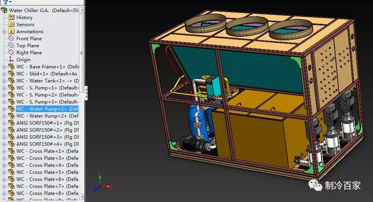This screenshot has width=373, height=202.
Task: Click the panel collapse handle on splitter
Action: point(86,93)
